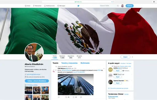Follow Alberto ElíasBeltrán with Seguir button

coord(125,57)
